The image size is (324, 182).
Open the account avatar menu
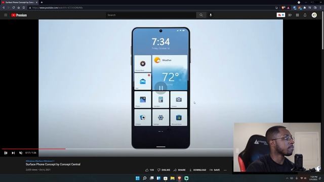coord(314,15)
